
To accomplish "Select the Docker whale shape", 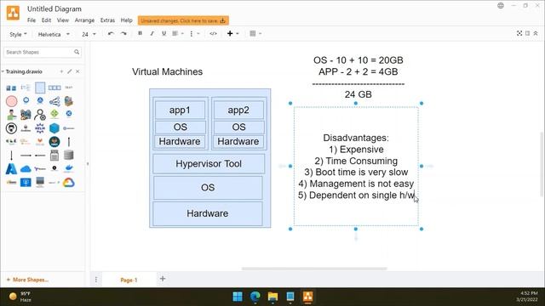I will pyautogui.click(x=68, y=168).
